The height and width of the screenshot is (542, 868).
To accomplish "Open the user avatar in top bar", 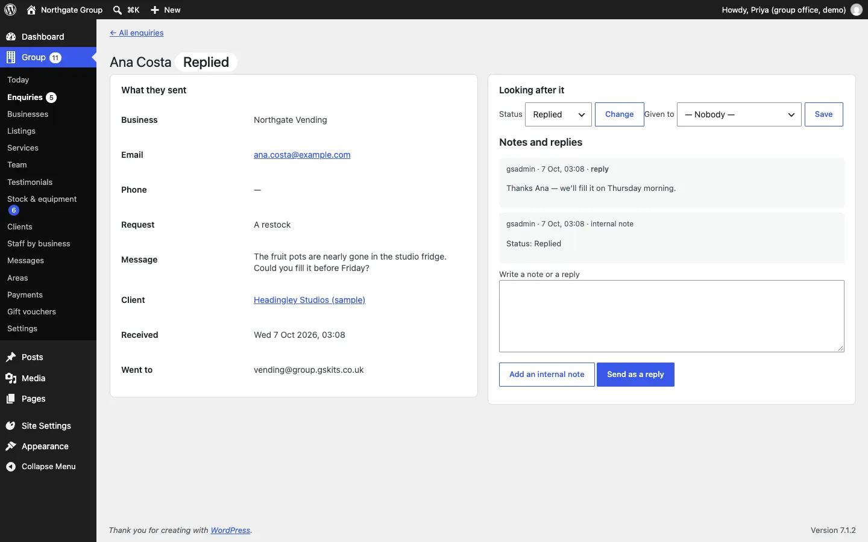I will pos(857,10).
